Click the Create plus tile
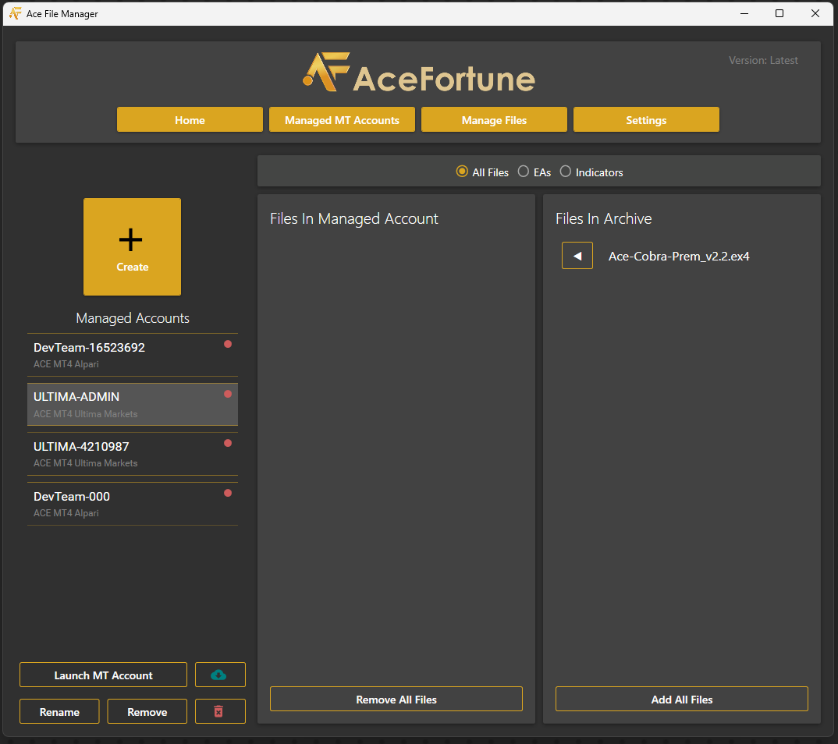This screenshot has width=838, height=744. coord(132,246)
